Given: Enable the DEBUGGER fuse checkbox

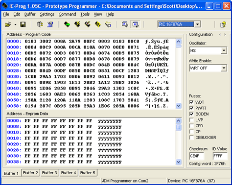Looking at the screenshot, I should tap(191, 138).
